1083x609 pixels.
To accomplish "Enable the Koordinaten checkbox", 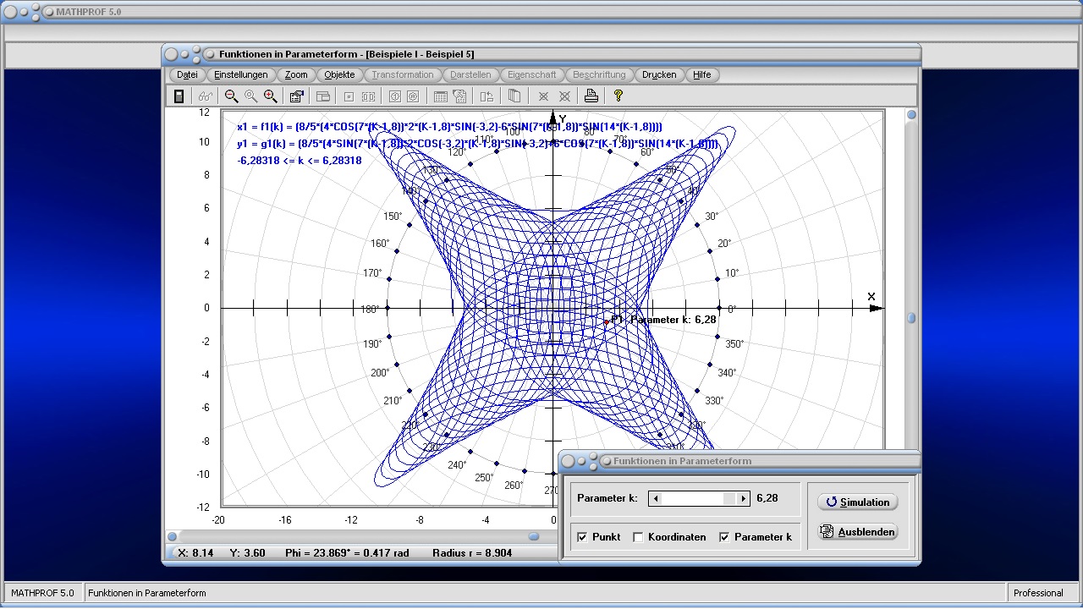I will coord(638,537).
